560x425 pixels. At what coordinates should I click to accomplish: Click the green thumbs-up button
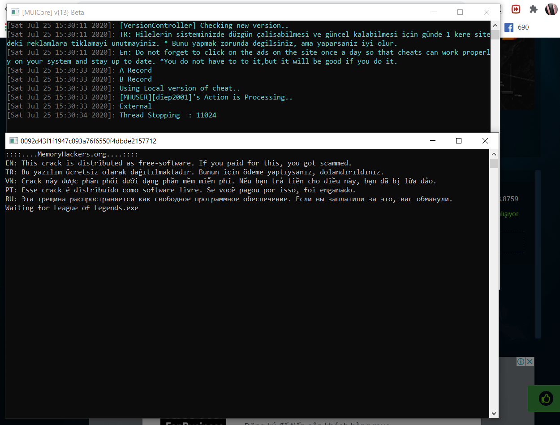point(545,398)
